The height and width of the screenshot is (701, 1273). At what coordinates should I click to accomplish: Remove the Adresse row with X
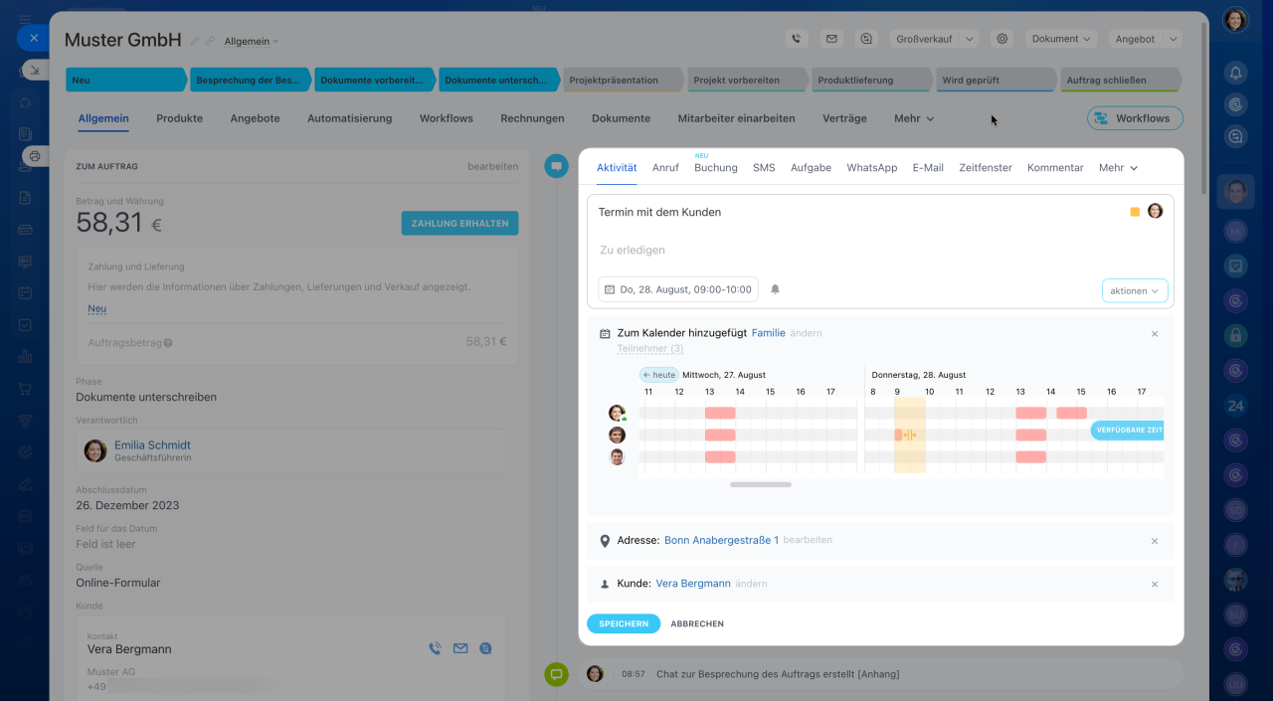[x=1155, y=541]
